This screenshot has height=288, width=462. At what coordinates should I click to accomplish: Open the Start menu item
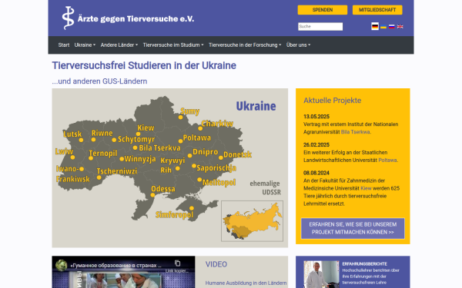point(64,45)
